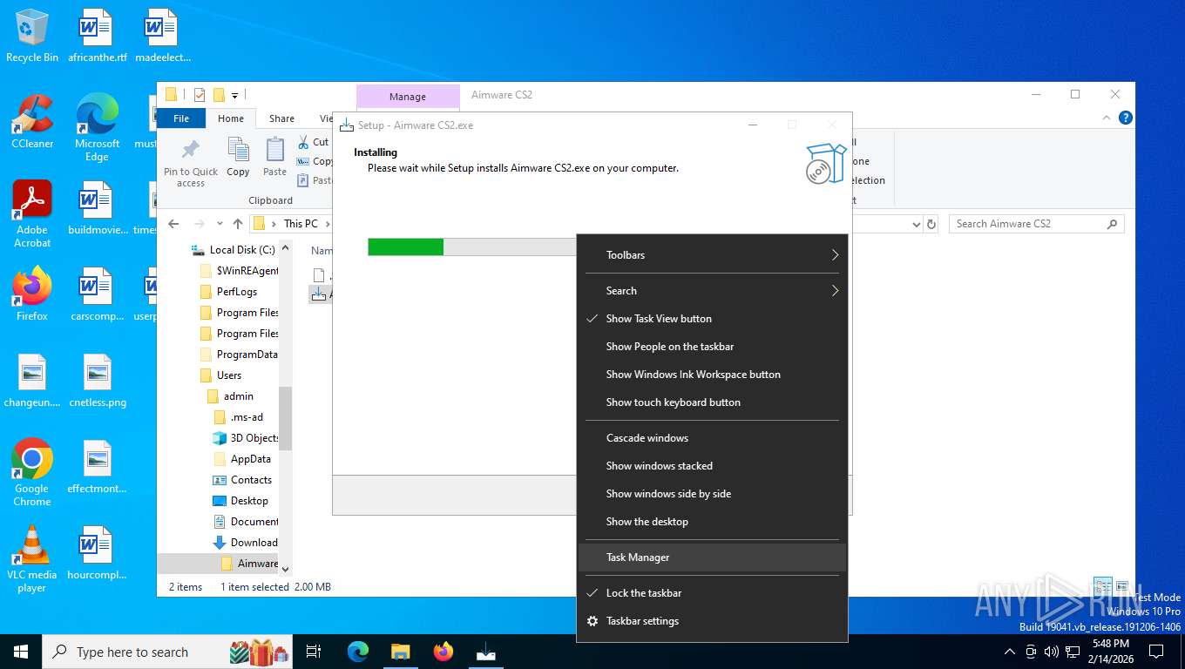Open Explorer help question mark icon

[1125, 118]
